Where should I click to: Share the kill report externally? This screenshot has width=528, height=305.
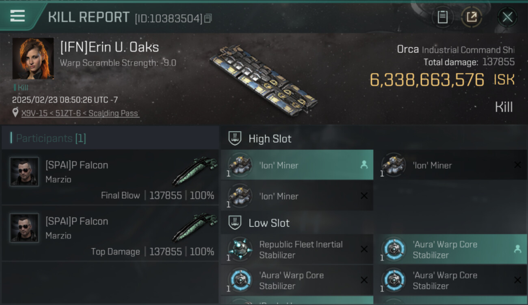pos(472,17)
